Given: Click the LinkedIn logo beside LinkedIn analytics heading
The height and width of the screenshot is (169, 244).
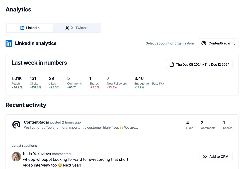Looking at the screenshot, I should 9,43.
